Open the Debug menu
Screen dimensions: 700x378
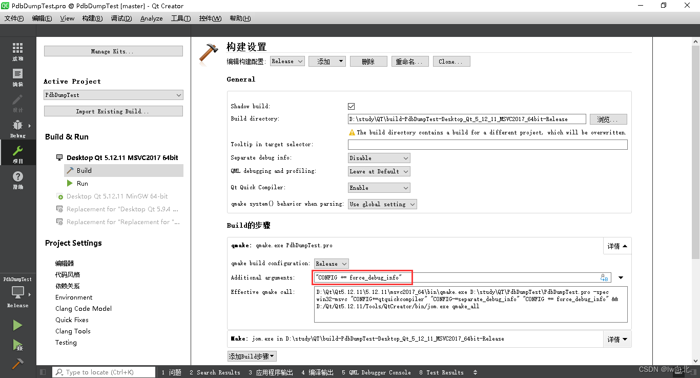point(121,18)
